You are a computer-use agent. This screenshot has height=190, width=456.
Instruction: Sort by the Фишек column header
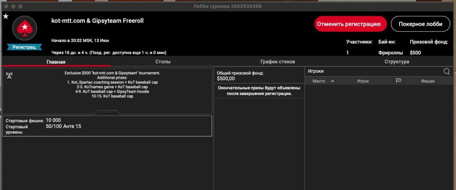[x=428, y=81]
